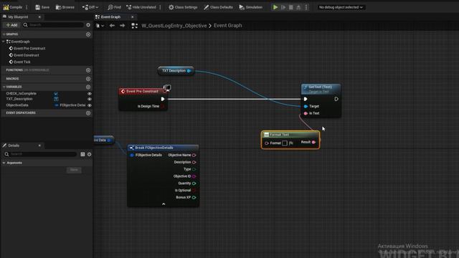The width and height of the screenshot is (459, 258).
Task: Play in editor with green button
Action: (x=275, y=7)
